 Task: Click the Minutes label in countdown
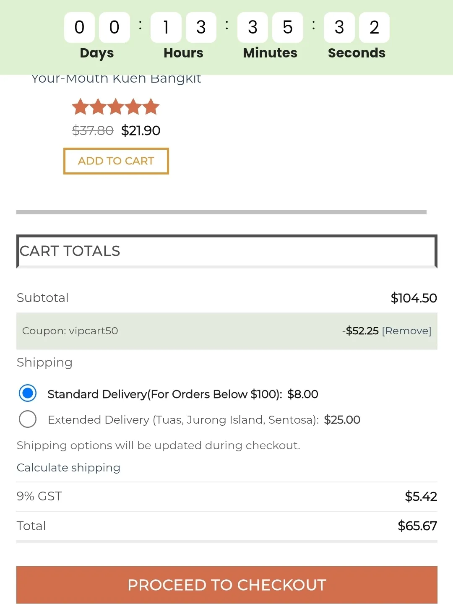(x=270, y=53)
